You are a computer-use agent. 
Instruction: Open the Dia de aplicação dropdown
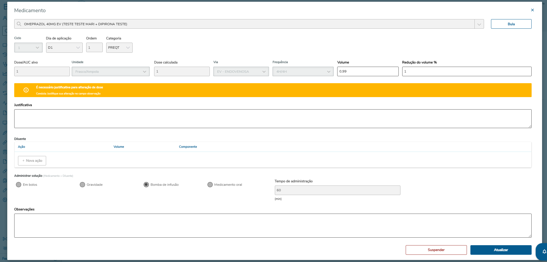[64, 48]
